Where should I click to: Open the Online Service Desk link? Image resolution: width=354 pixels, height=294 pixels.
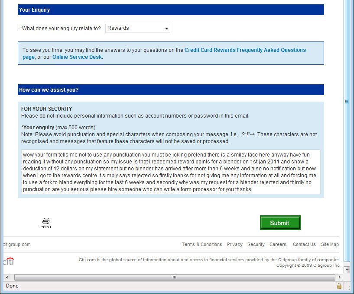point(77,57)
